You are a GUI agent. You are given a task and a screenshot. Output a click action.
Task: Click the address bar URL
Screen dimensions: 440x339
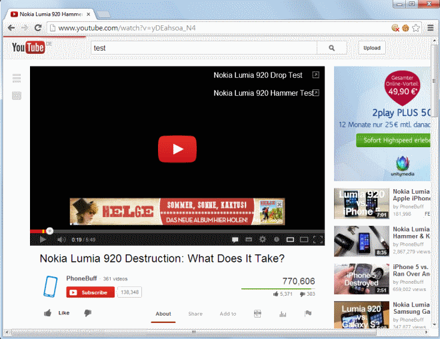coord(127,28)
